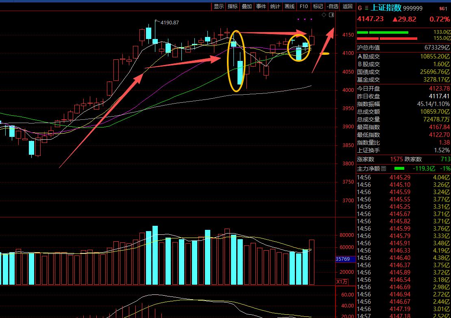Click the 今日开盘 value 4123.78

(x=439, y=89)
